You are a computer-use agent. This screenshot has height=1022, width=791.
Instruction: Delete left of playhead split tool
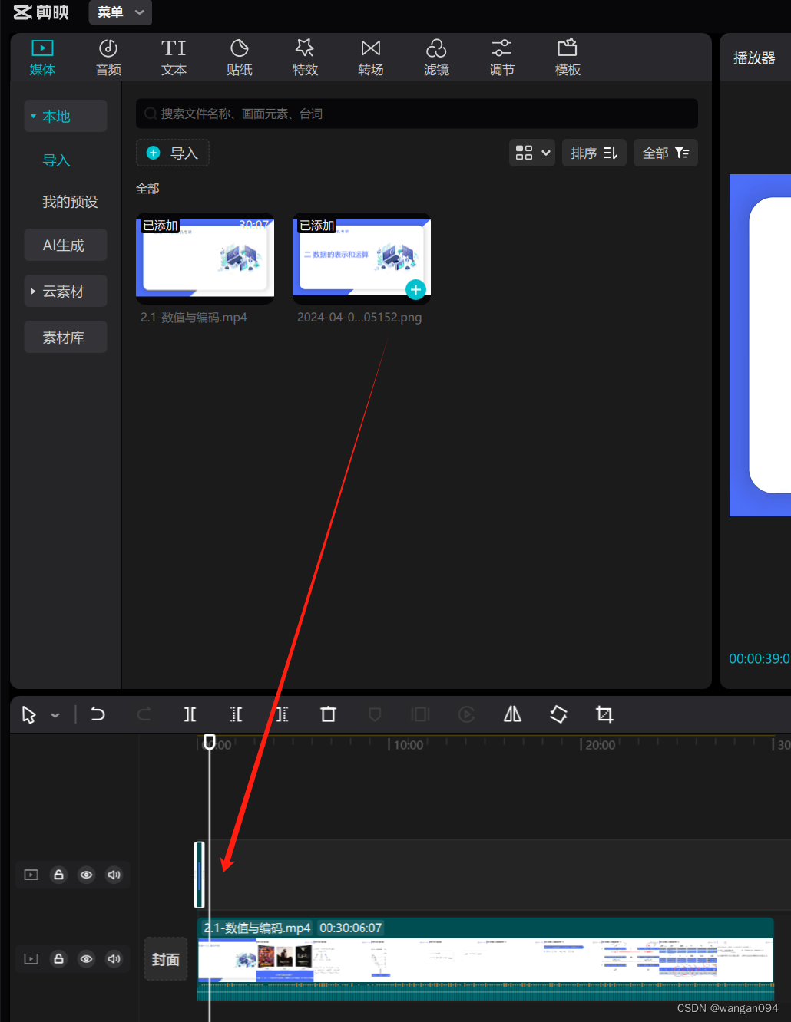(x=236, y=714)
